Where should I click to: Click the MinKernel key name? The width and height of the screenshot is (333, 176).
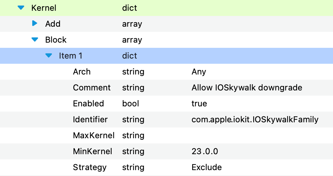pyautogui.click(x=93, y=151)
